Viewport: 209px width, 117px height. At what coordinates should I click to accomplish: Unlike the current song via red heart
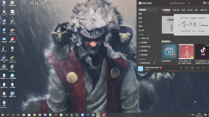coord(161,68)
